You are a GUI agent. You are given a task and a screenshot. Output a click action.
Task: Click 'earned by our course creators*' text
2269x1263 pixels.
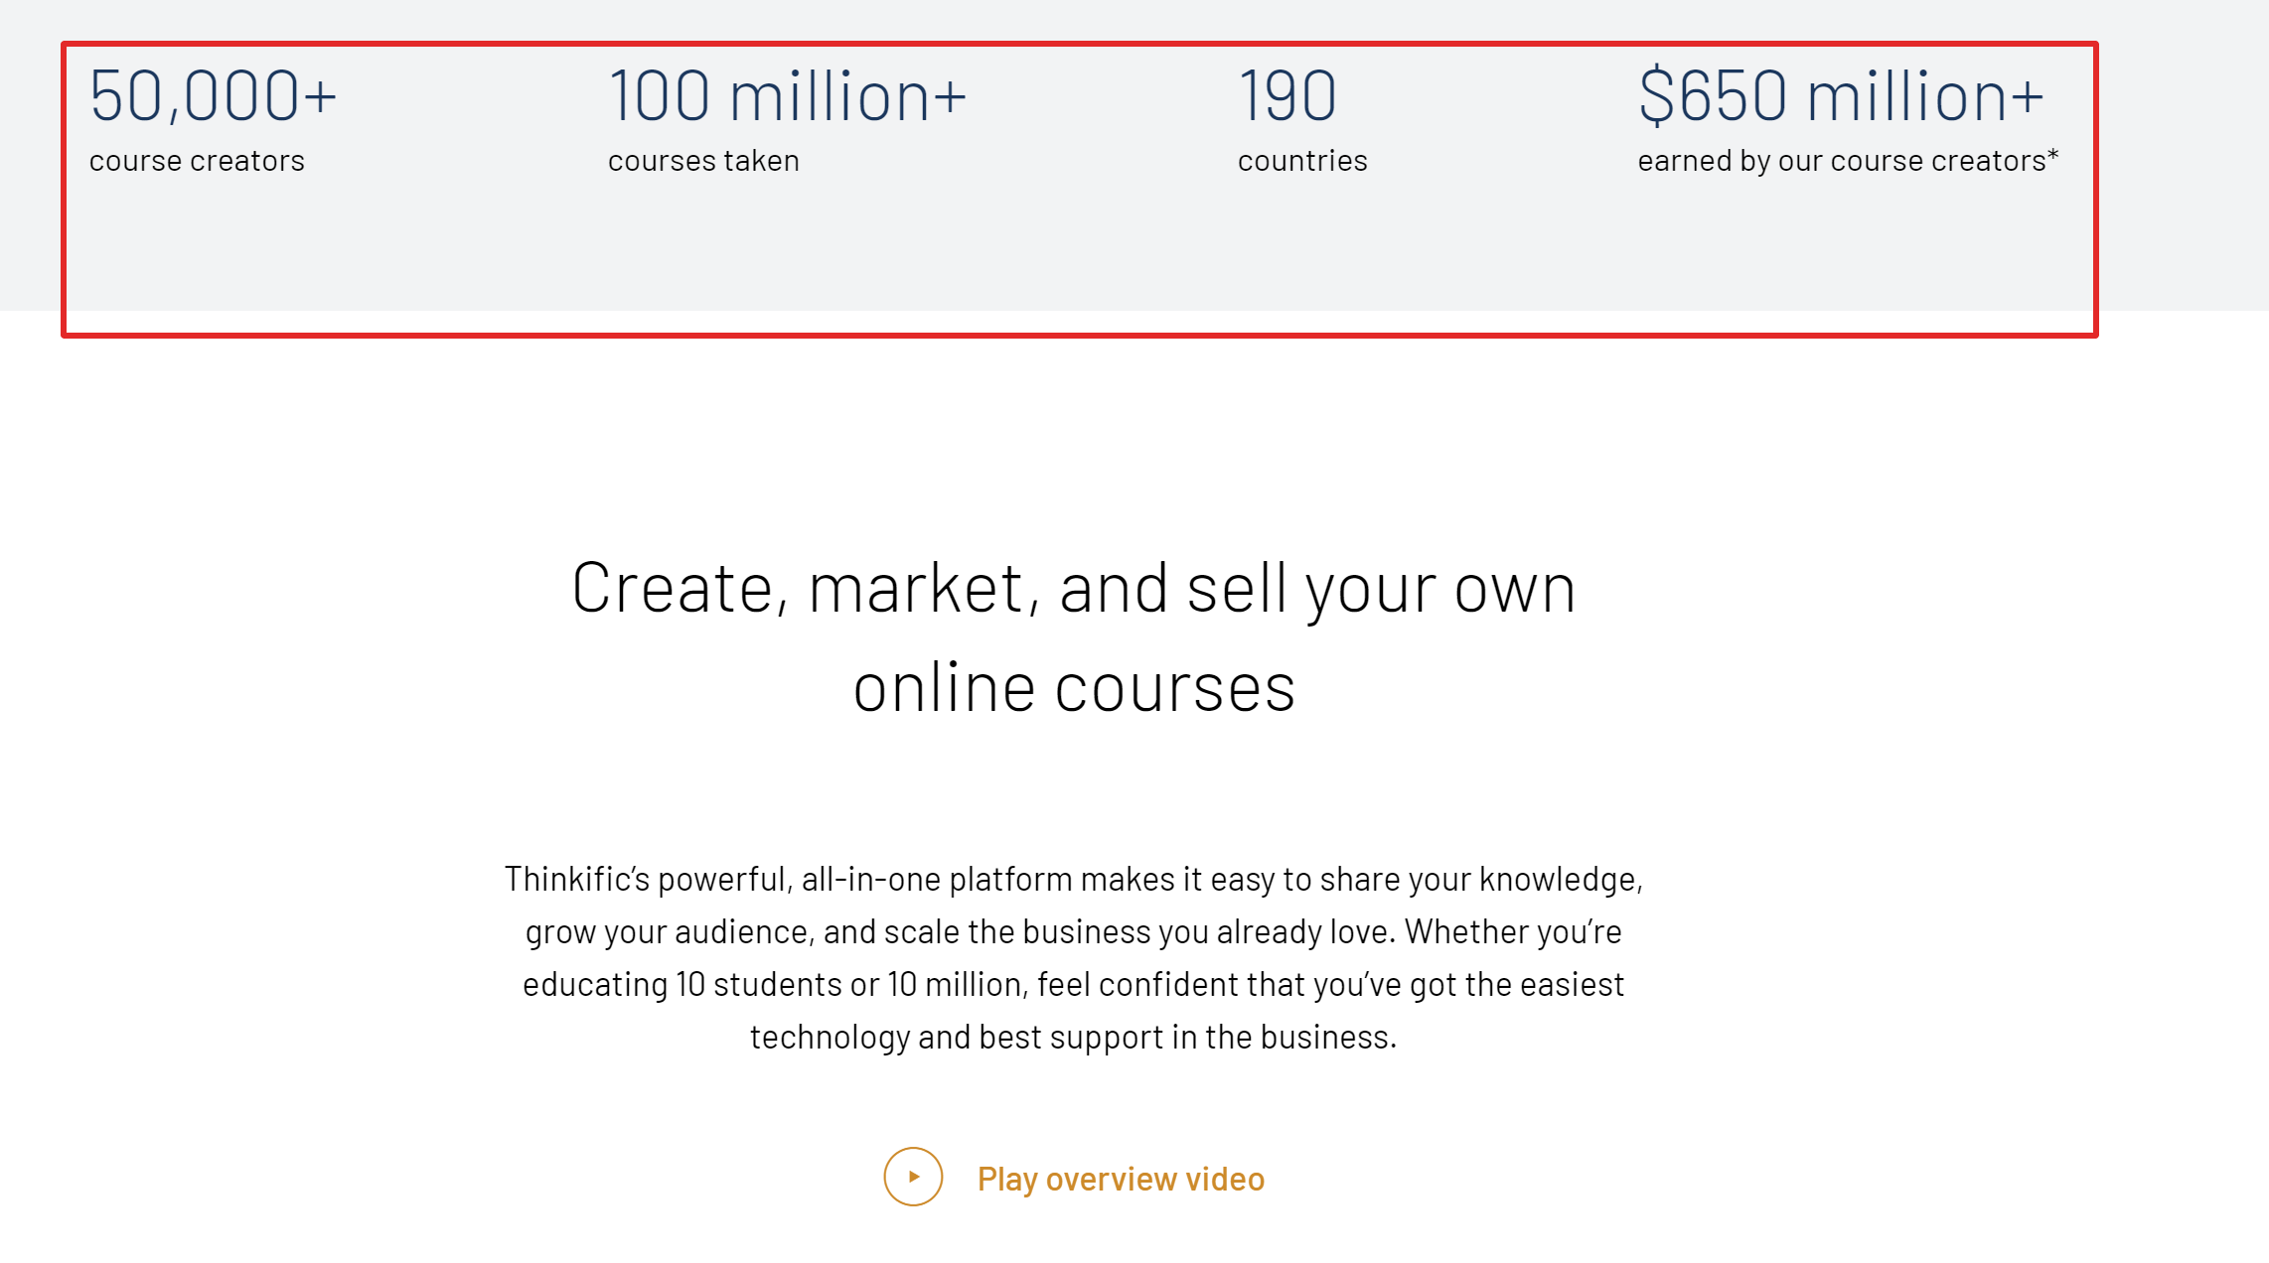tap(1847, 160)
